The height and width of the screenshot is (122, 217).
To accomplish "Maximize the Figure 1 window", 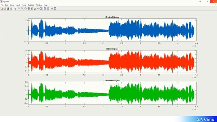I will (x=206, y=1).
